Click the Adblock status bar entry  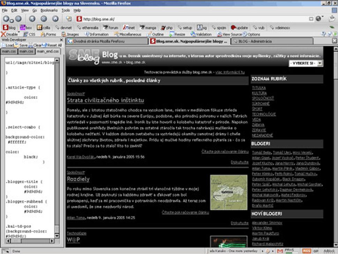[x=329, y=251]
